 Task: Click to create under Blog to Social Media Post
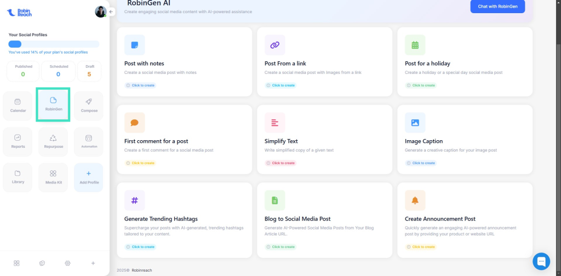pyautogui.click(x=280, y=246)
